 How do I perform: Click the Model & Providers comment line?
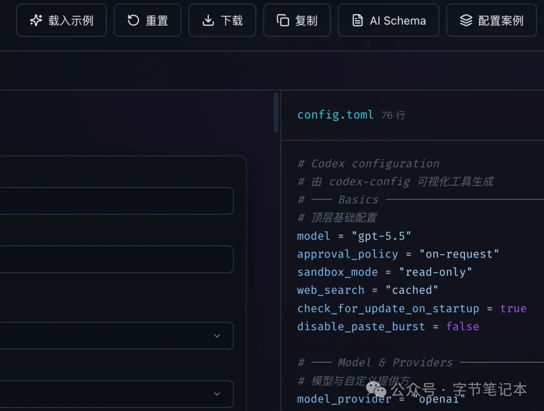tap(421, 363)
